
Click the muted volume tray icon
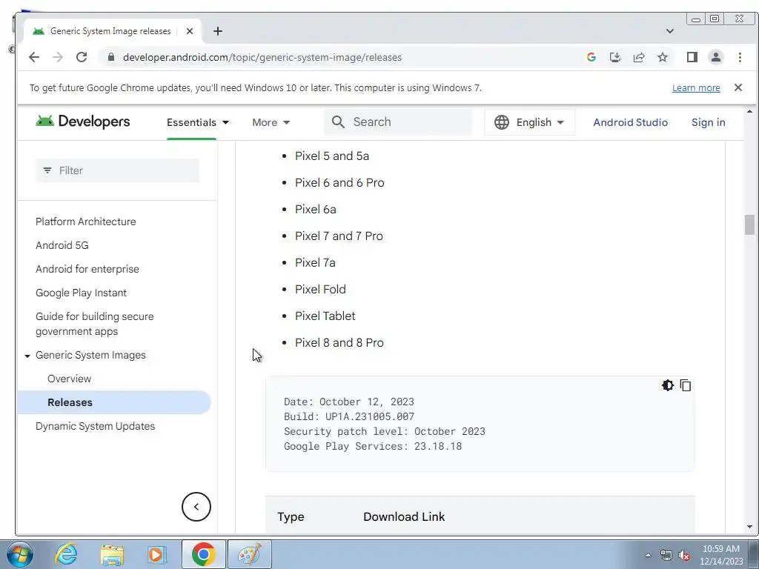pos(684,556)
